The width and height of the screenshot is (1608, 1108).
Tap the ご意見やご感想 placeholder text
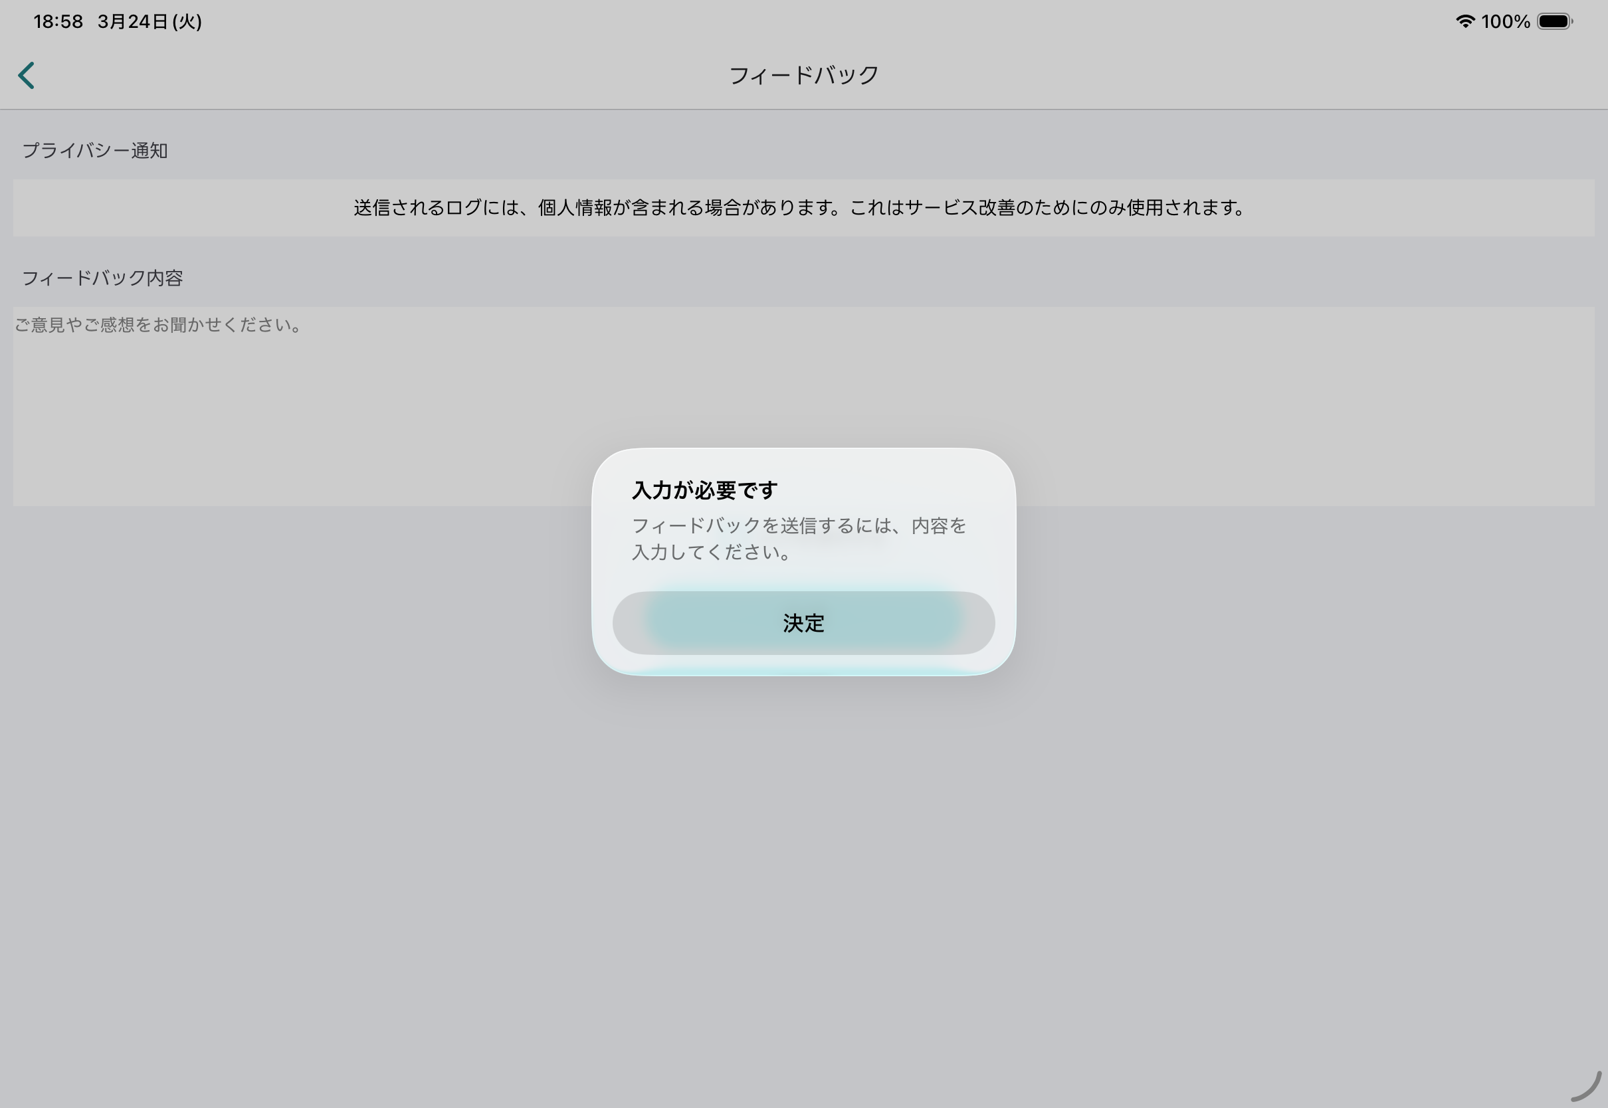[x=158, y=325]
